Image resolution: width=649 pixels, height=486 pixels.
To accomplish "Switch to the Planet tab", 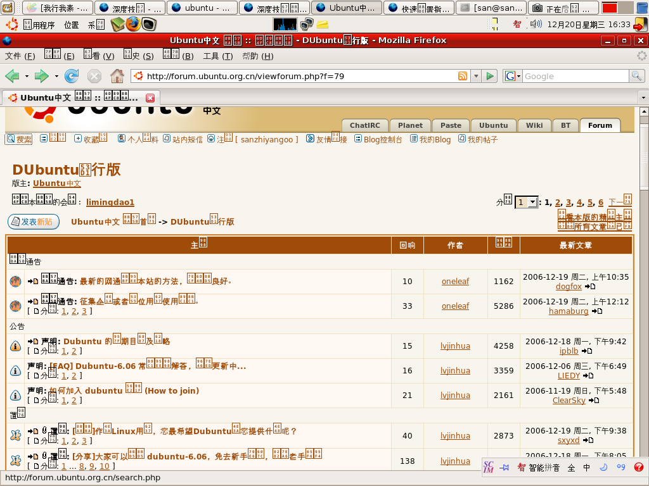I will pyautogui.click(x=410, y=125).
